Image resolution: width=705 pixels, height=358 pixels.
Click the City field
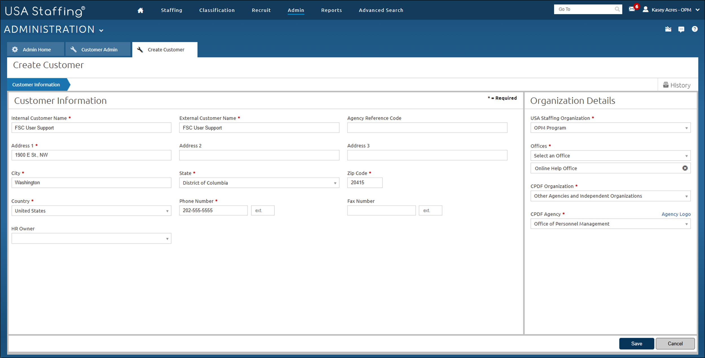coord(91,183)
